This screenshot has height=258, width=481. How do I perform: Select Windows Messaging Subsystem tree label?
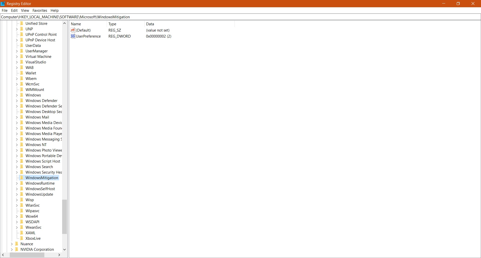click(x=44, y=139)
